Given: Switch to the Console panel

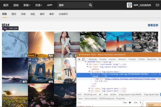Looking at the screenshot, I should (x=103, y=59).
